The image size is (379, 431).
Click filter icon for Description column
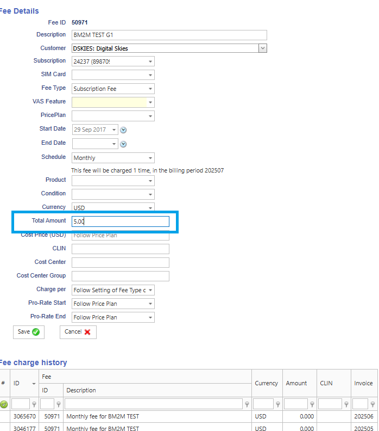click(x=247, y=404)
